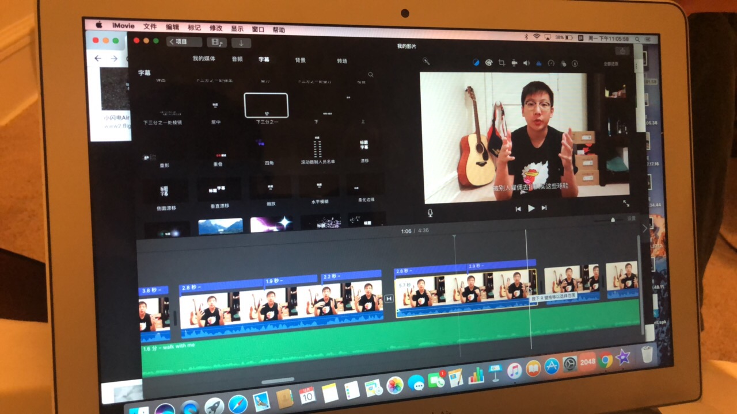This screenshot has width=737, height=414.
Task: Open the 修改 Modify menu
Action: coord(216,28)
